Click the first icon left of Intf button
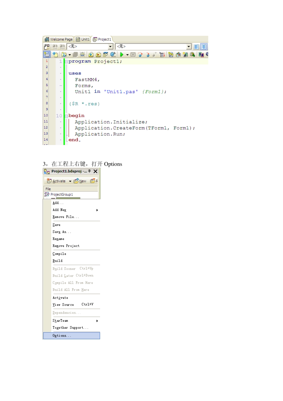283x401 pixels. (x=47, y=47)
